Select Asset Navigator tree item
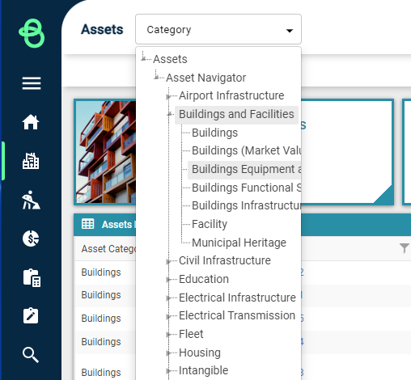411x380 pixels. point(205,78)
